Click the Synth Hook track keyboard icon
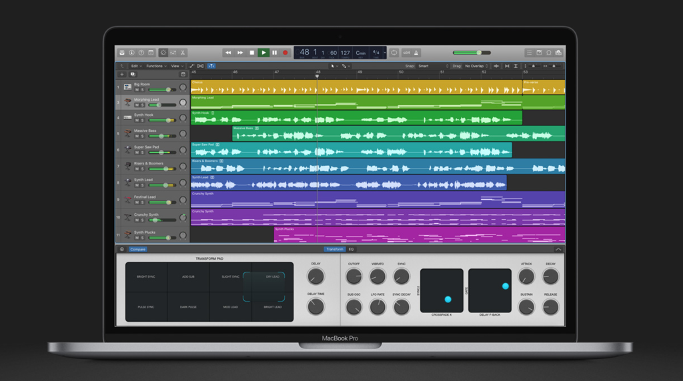 pyautogui.click(x=127, y=117)
